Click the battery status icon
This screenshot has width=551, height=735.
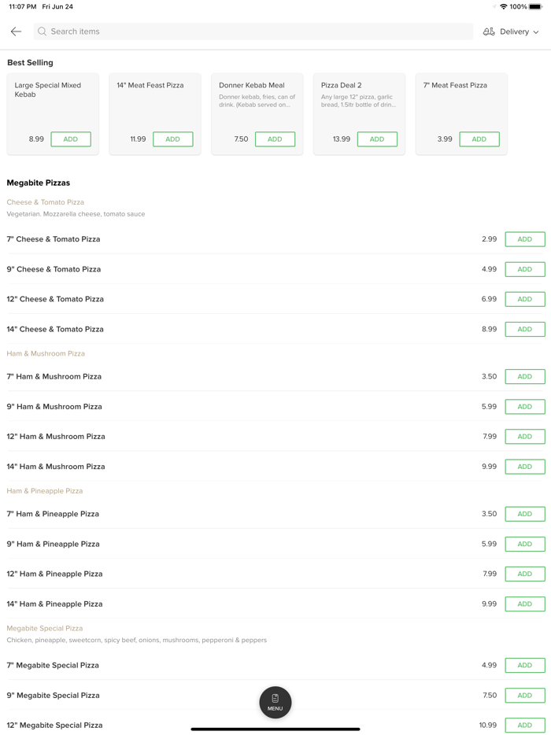(535, 6)
